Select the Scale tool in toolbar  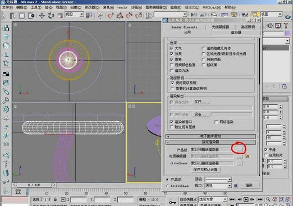point(60,15)
